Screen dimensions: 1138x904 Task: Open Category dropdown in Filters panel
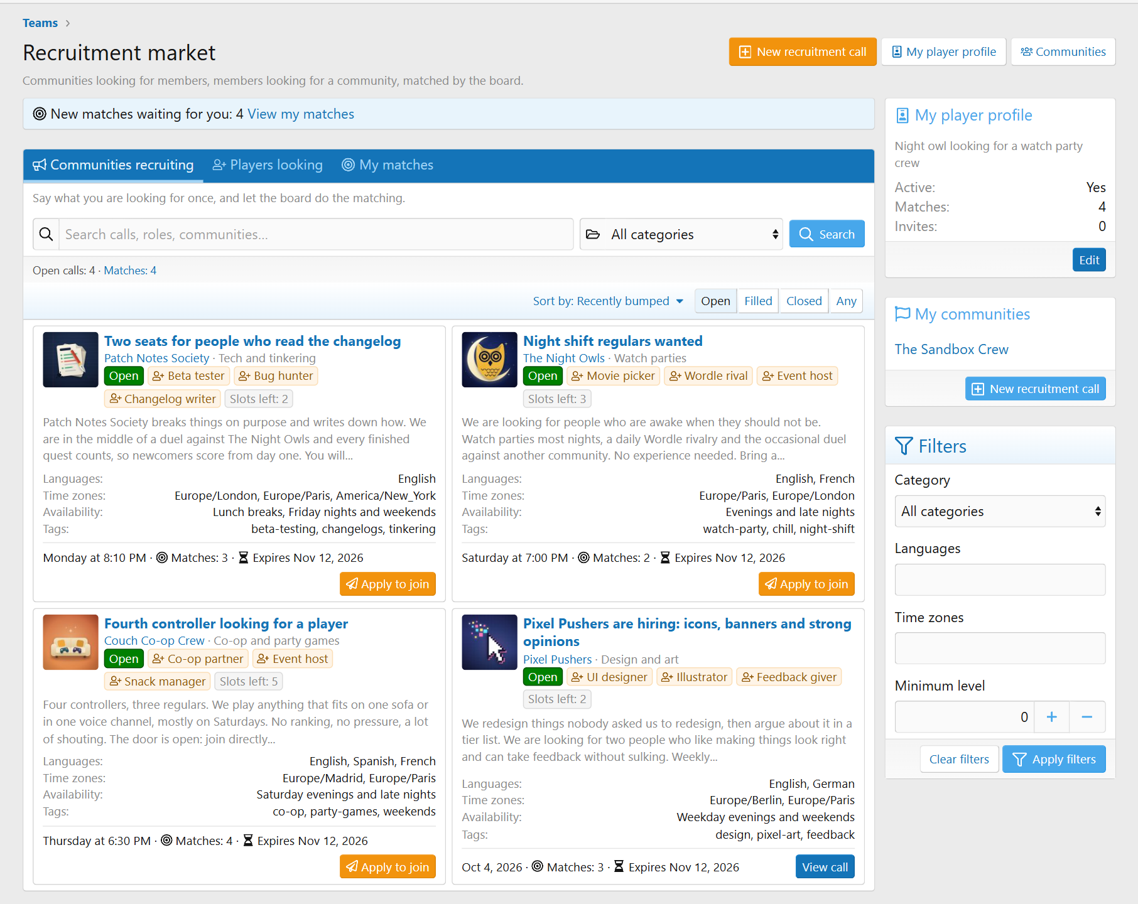1000,511
